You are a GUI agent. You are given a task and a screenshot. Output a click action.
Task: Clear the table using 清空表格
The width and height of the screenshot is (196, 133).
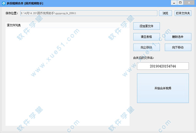coord(146,37)
